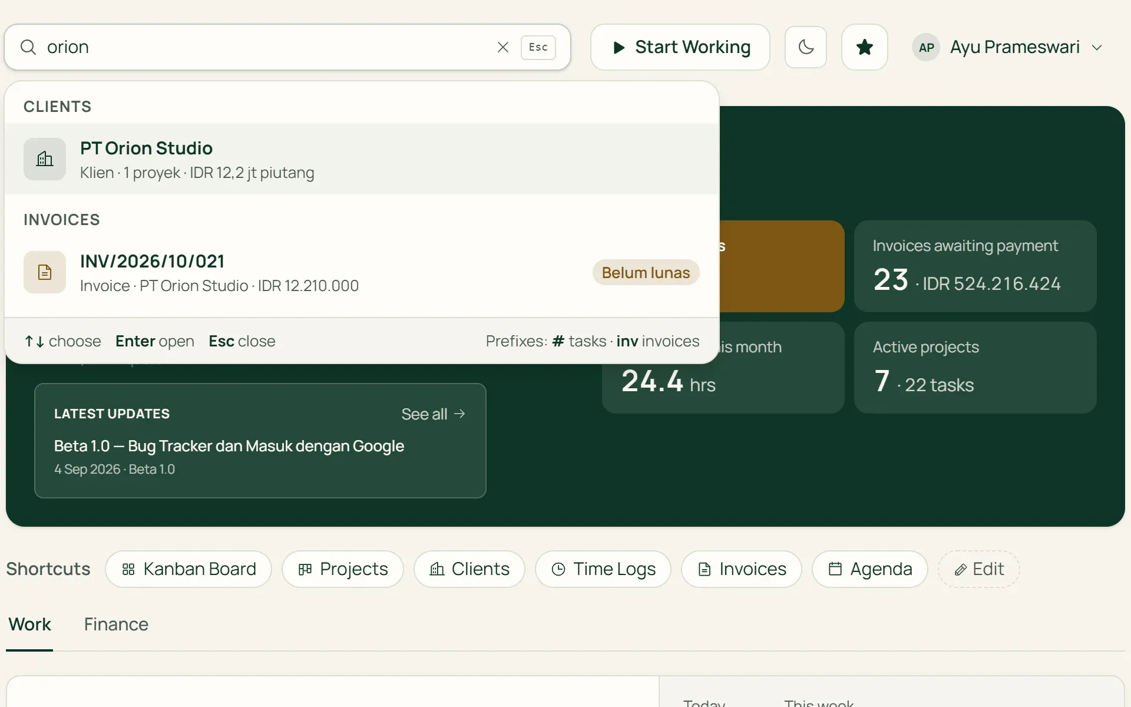Click the Kanban Board grid icon
The height and width of the screenshot is (707, 1131).
pyautogui.click(x=128, y=569)
